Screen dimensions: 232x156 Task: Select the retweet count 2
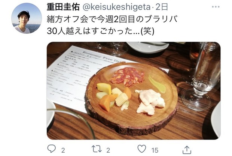pyautogui.click(x=108, y=150)
